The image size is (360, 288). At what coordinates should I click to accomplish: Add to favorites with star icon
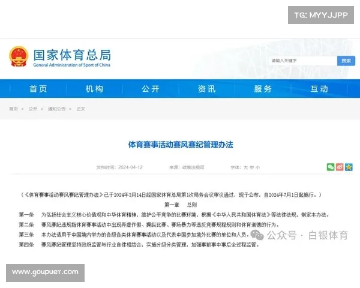tap(349, 167)
